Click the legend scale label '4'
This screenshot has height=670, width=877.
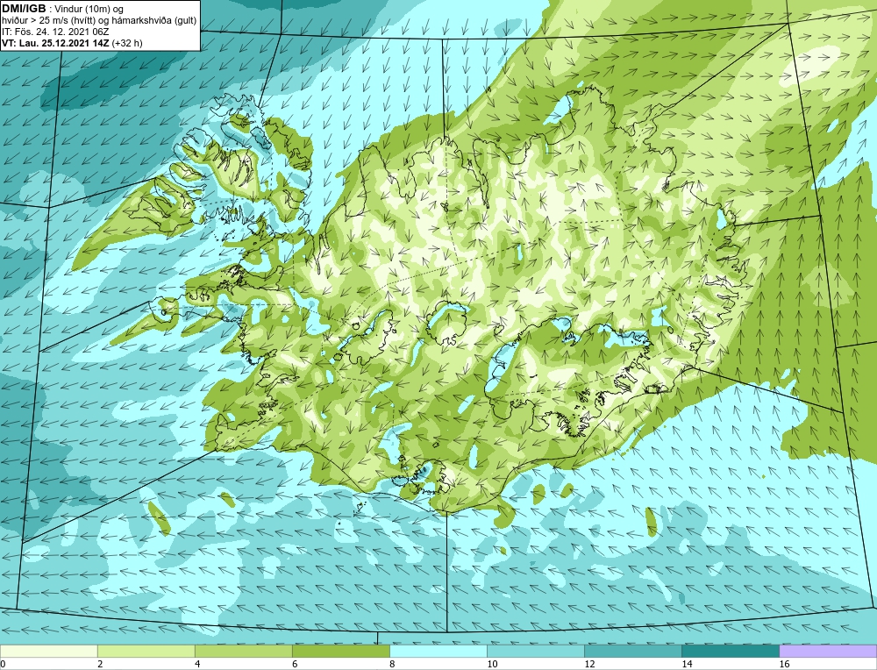[x=197, y=664]
